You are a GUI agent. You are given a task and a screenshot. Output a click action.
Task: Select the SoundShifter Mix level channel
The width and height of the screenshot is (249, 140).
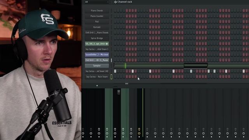pos(97,55)
